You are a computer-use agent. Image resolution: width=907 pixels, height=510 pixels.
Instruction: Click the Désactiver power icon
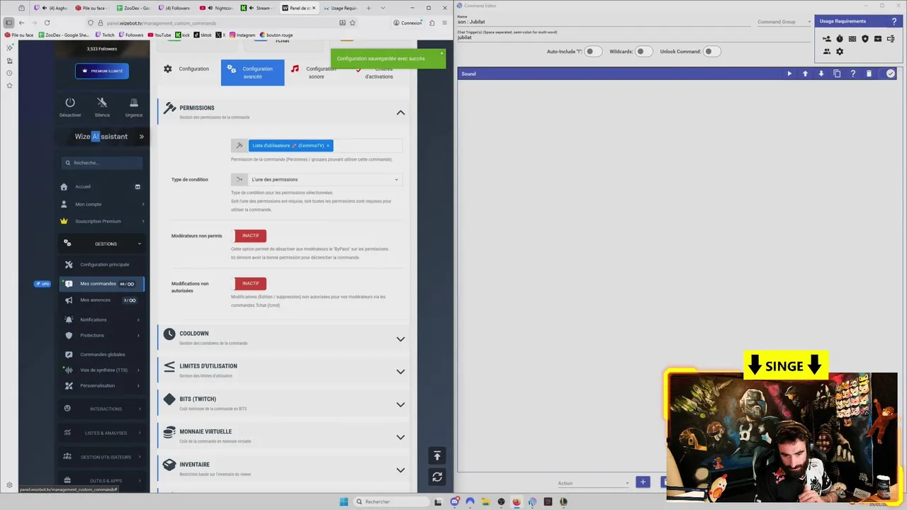click(x=70, y=103)
